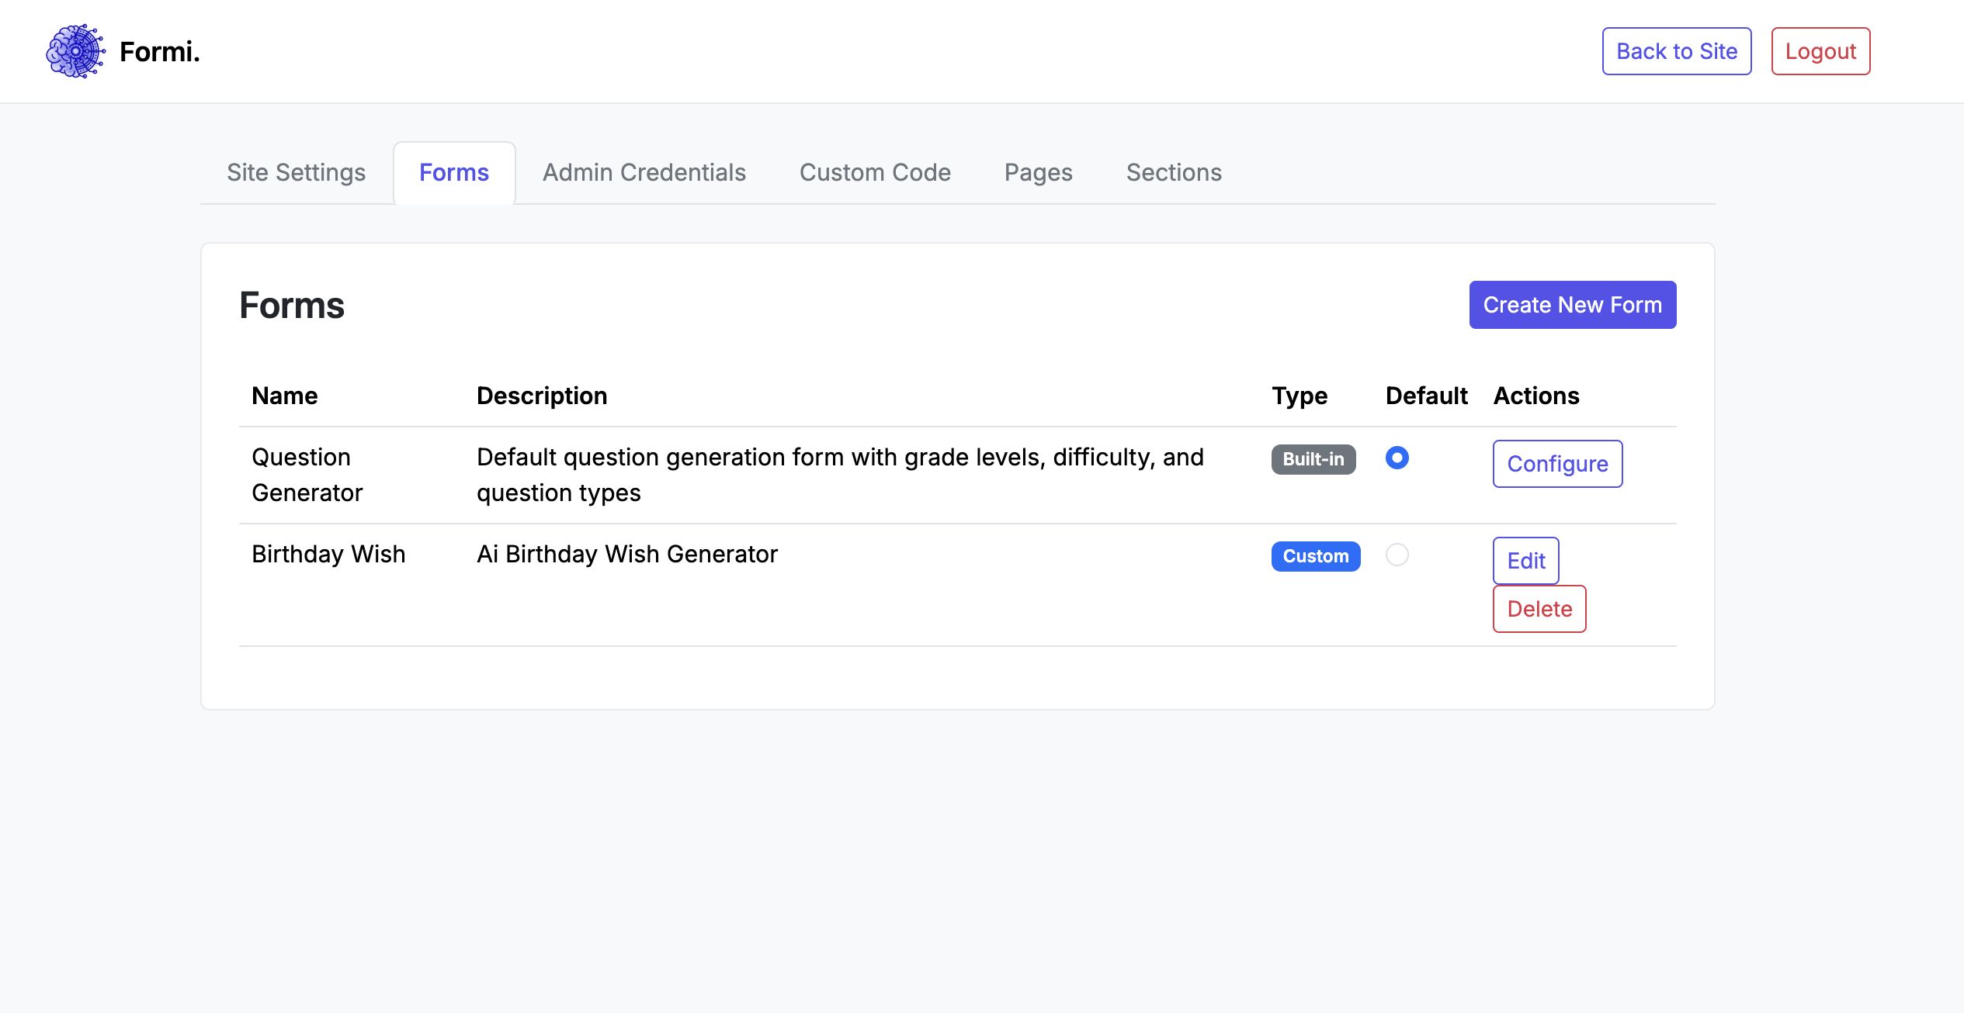Image resolution: width=1964 pixels, height=1013 pixels.
Task: Select Question Generator default radio button
Action: (1397, 458)
